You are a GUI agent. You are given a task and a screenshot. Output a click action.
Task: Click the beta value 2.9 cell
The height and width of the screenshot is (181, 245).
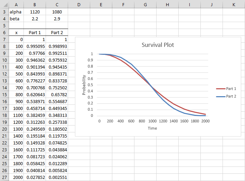(57, 19)
